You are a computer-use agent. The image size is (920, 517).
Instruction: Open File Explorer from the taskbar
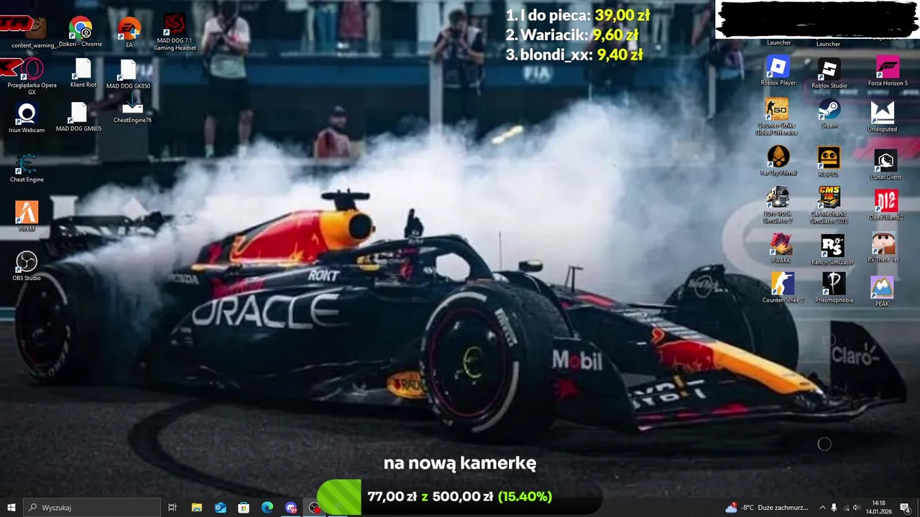coord(197,508)
